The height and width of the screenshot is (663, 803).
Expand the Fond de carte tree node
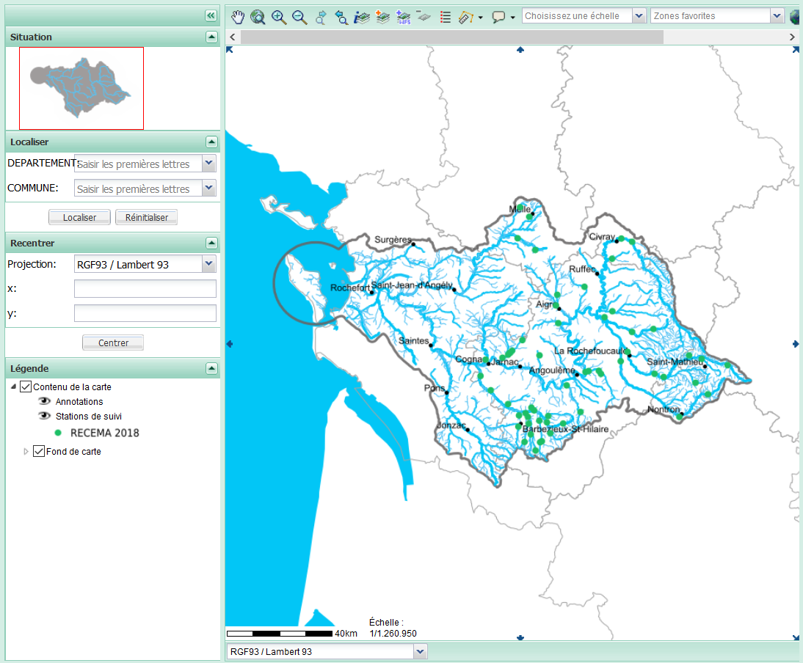pyautogui.click(x=27, y=451)
